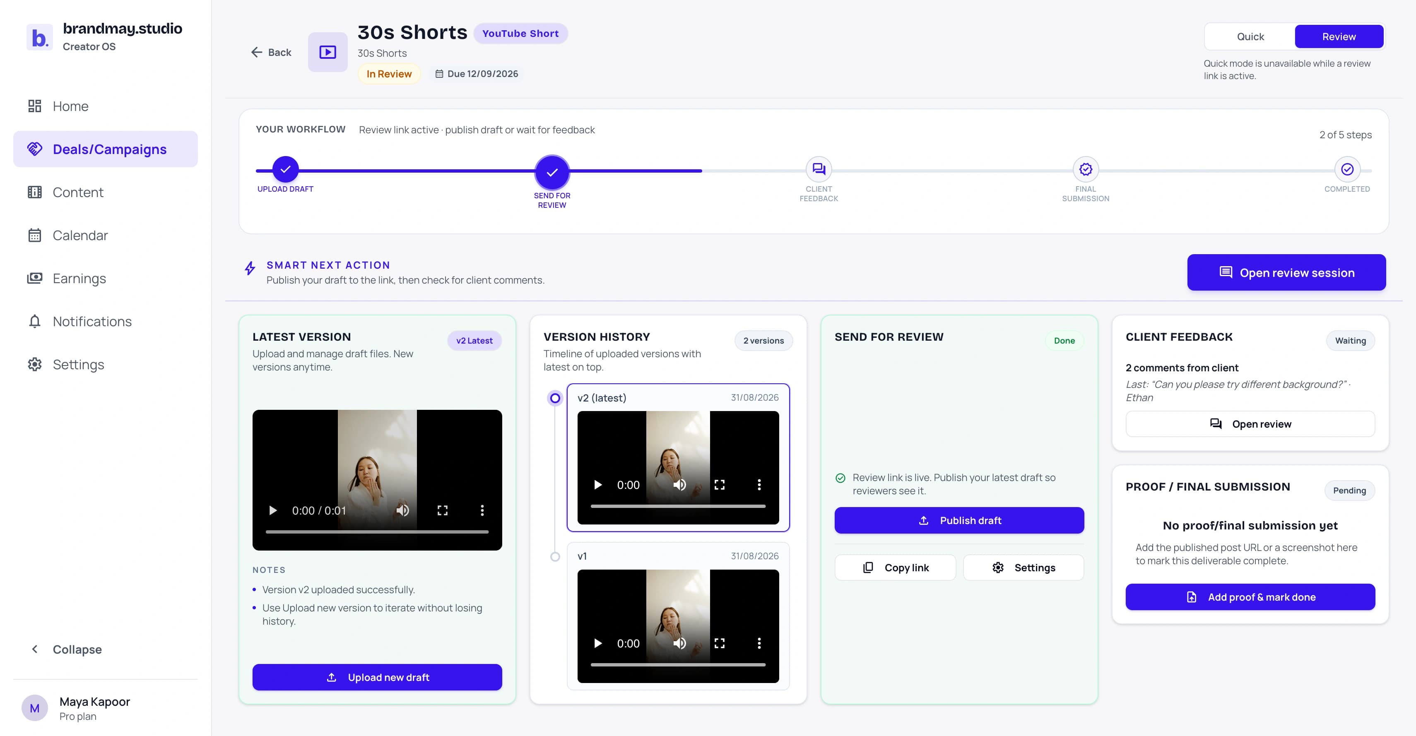Screen dimensions: 1416x736
Task: Click the v2 Latest badge
Action: (474, 340)
